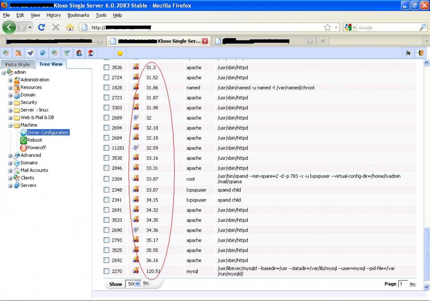
Task: Click the state icon for process 2270
Action: tap(136, 270)
